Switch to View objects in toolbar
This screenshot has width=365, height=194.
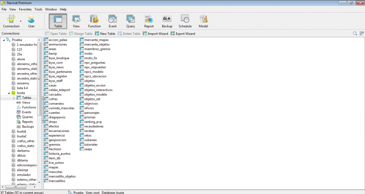pyautogui.click(x=76, y=21)
